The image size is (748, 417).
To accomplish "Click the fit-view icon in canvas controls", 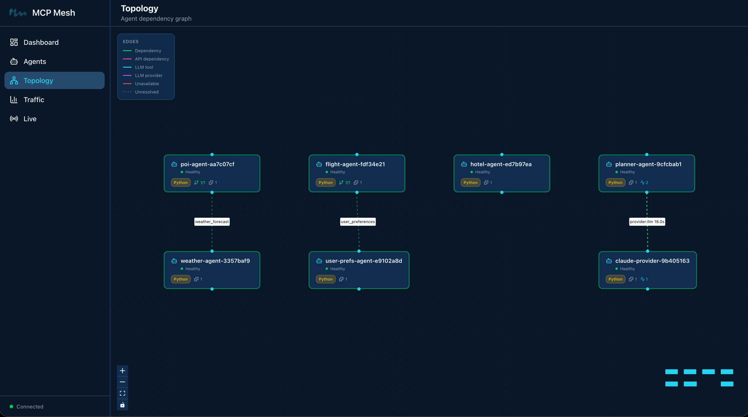I will (122, 393).
